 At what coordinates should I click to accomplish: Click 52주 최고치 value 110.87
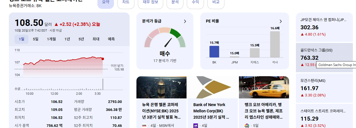pos(116,117)
